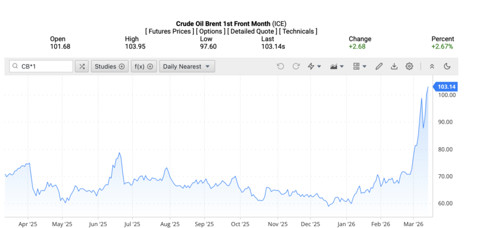
Task: Click the Nov '25 axis label
Action: tap(278, 224)
